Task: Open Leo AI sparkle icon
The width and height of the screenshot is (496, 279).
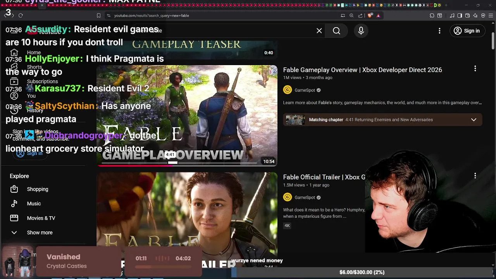Action: pos(475,15)
